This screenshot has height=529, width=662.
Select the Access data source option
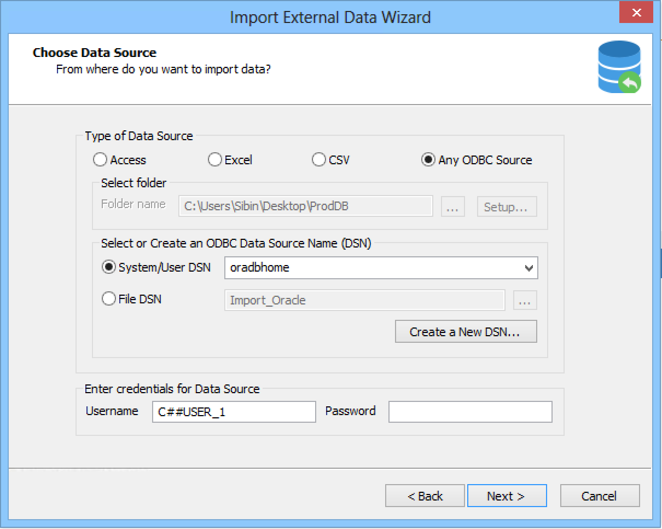click(x=100, y=160)
